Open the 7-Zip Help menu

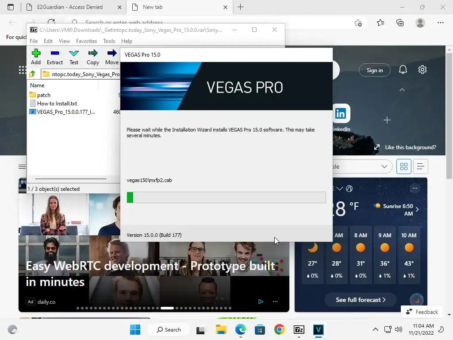[x=127, y=41]
